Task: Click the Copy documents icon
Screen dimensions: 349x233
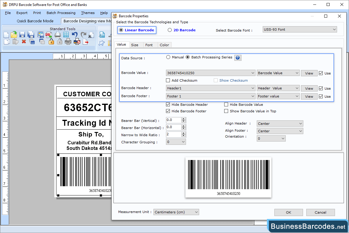Action: coord(7,41)
